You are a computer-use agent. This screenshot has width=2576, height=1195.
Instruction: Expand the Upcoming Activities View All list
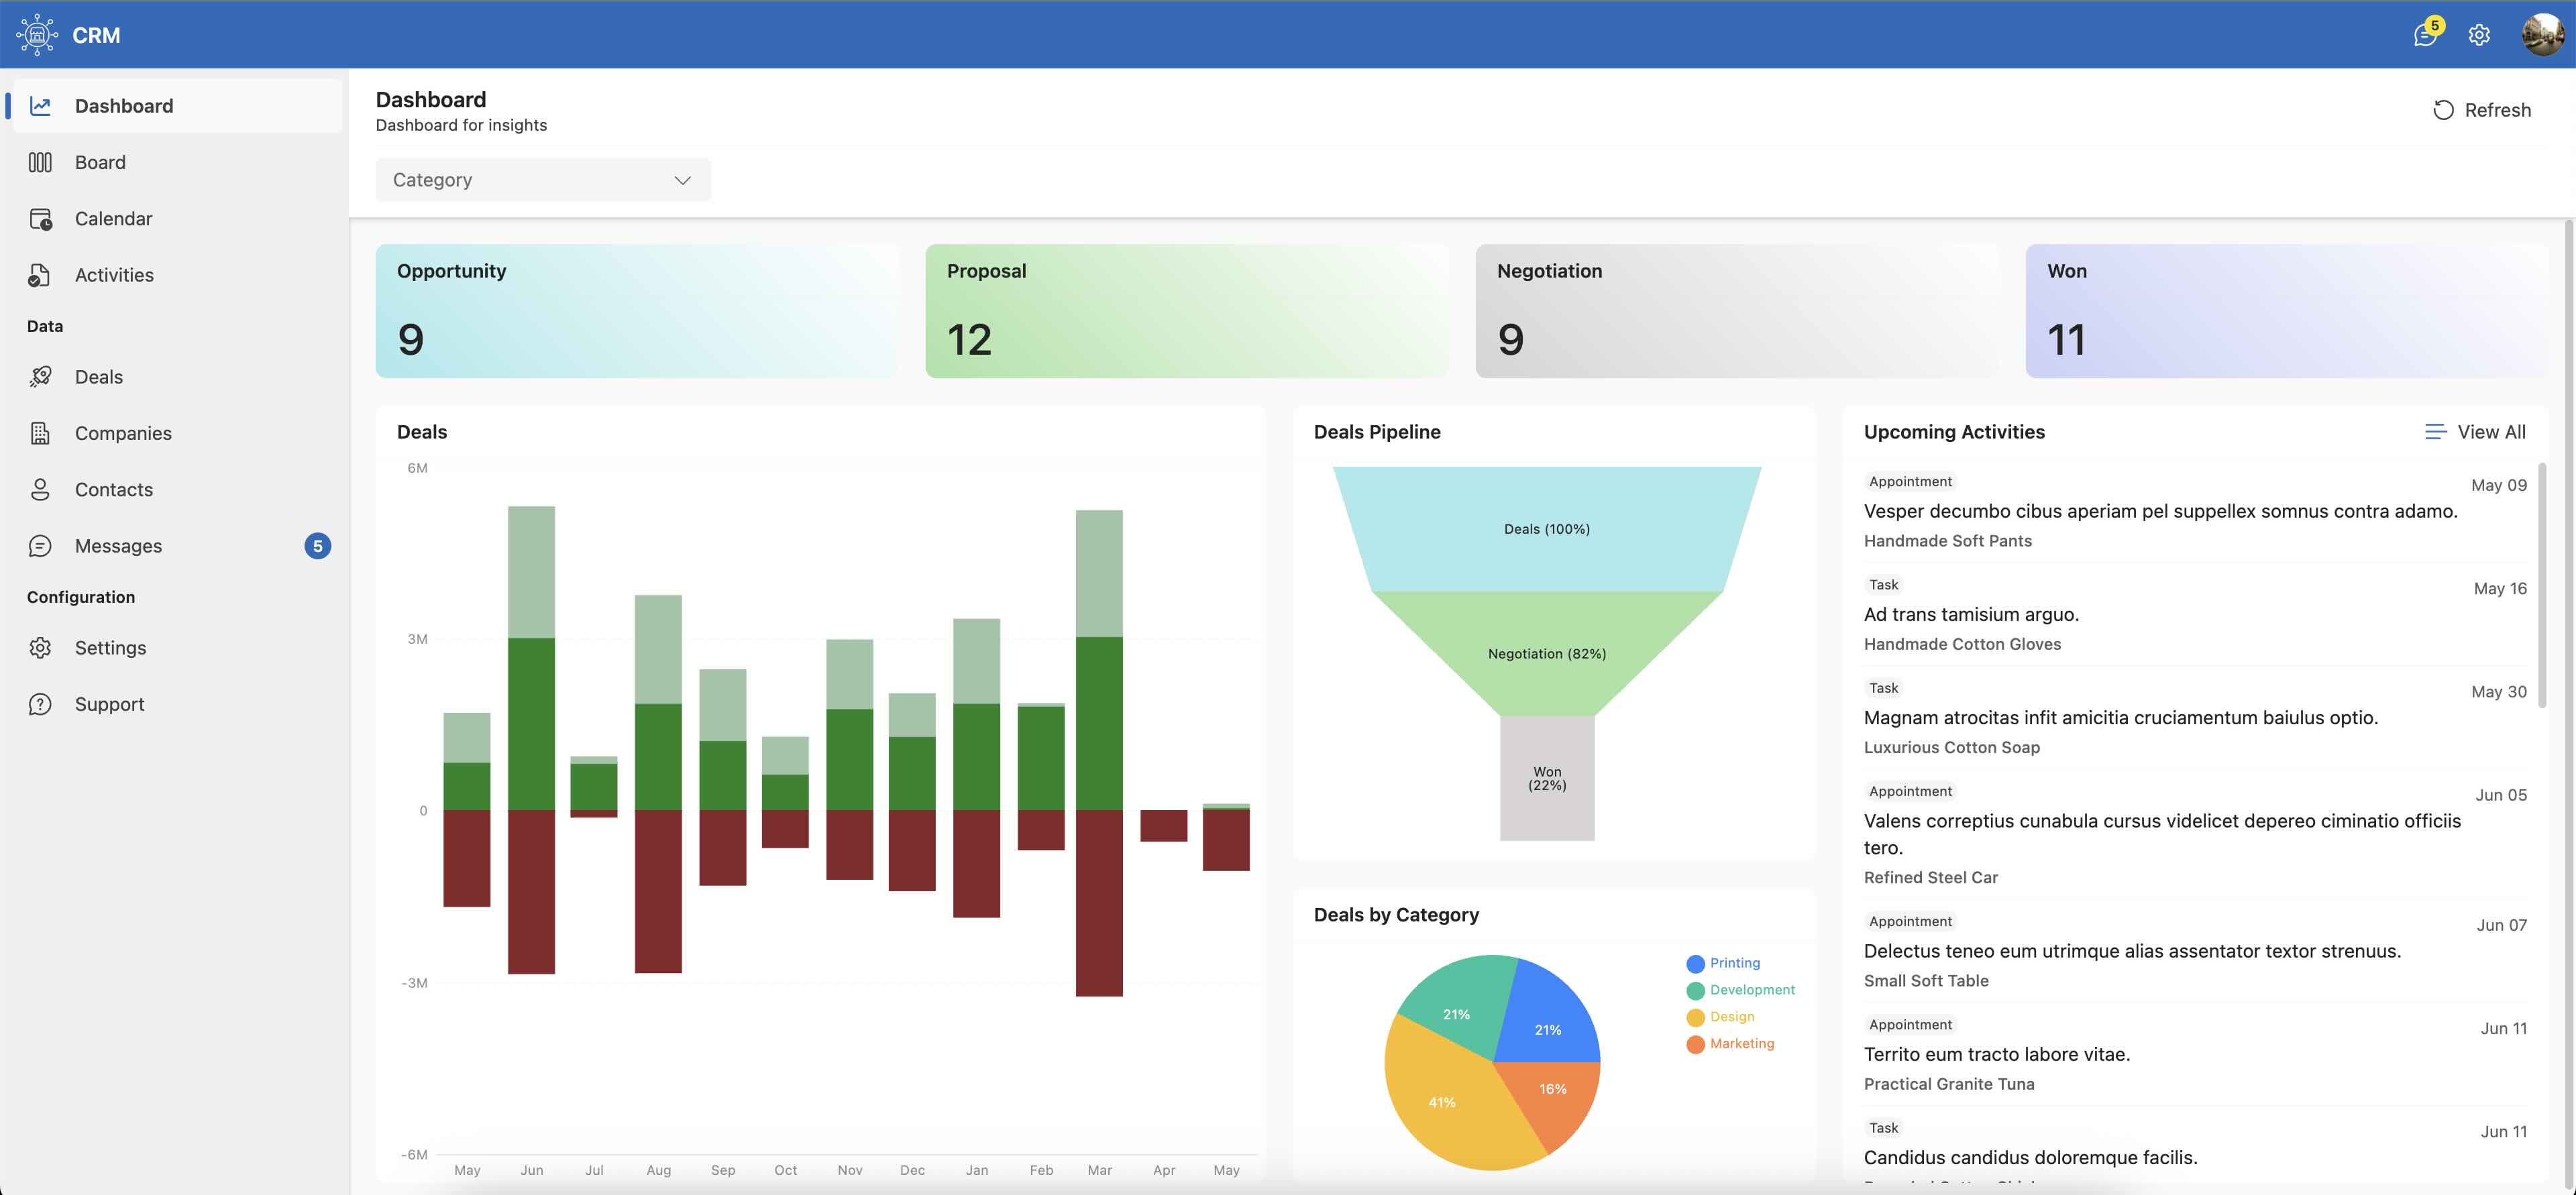click(2476, 431)
